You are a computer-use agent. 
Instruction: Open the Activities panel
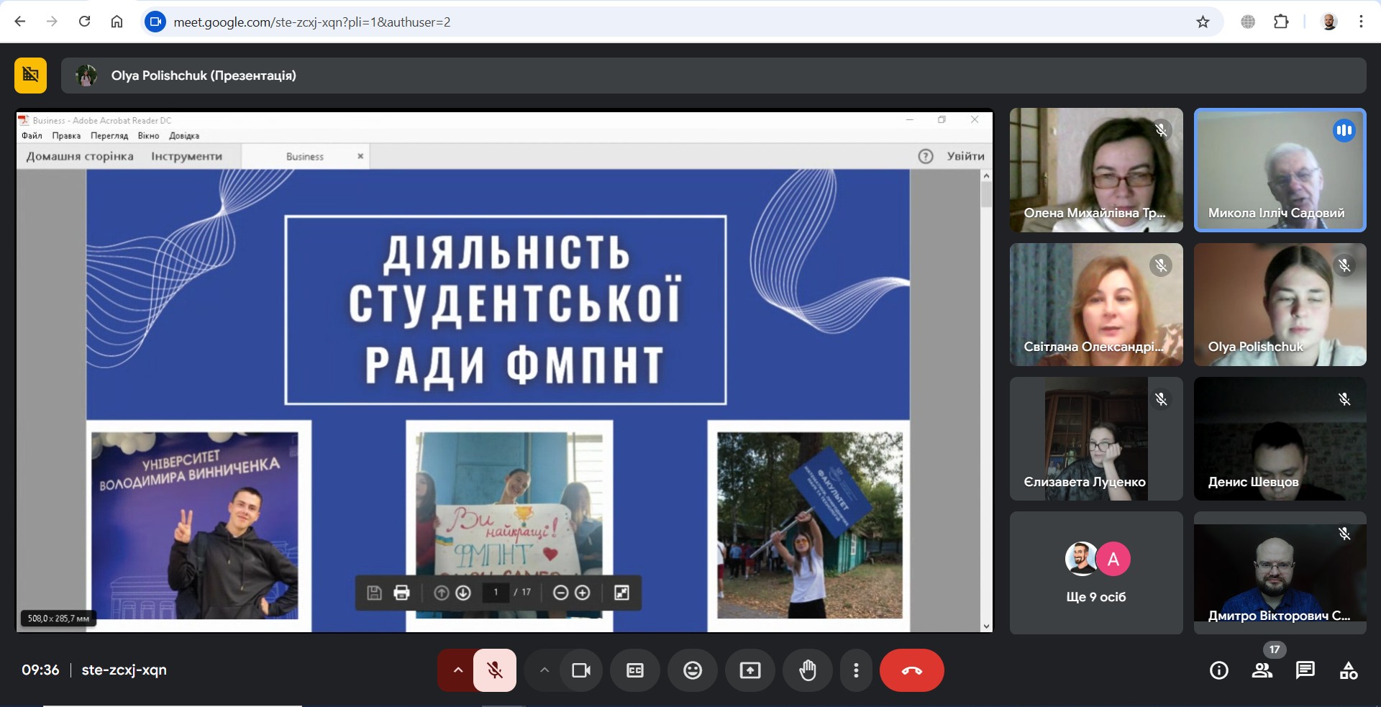tap(1349, 670)
